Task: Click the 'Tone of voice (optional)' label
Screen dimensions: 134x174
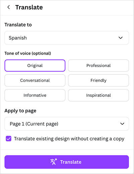Action: 28,53
